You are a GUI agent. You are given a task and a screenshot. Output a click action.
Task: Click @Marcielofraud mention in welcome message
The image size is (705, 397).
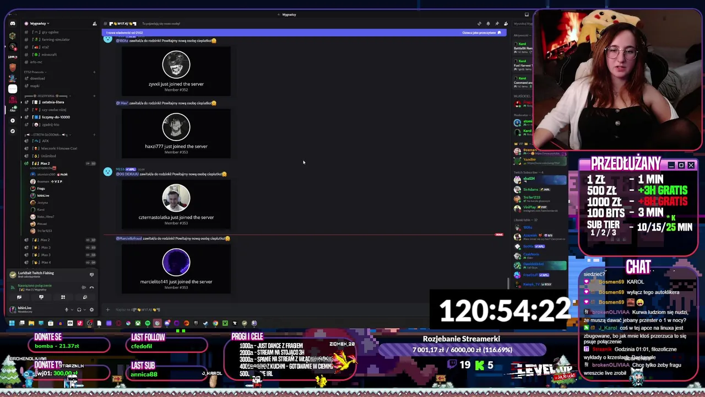(129, 239)
